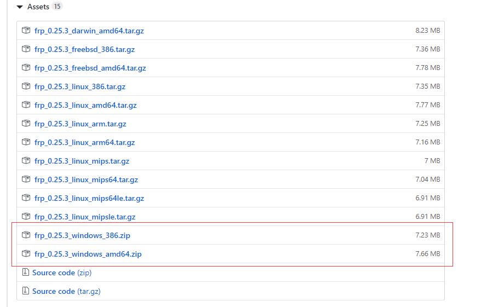
Task: Collapse the Assets section triangle
Action: click(20, 7)
